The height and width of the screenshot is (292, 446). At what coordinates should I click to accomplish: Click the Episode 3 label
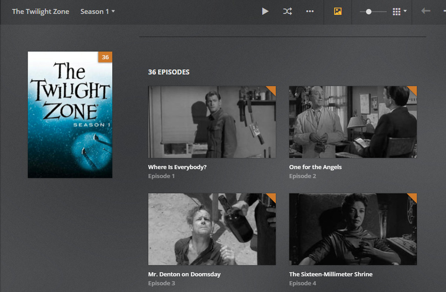pos(161,283)
